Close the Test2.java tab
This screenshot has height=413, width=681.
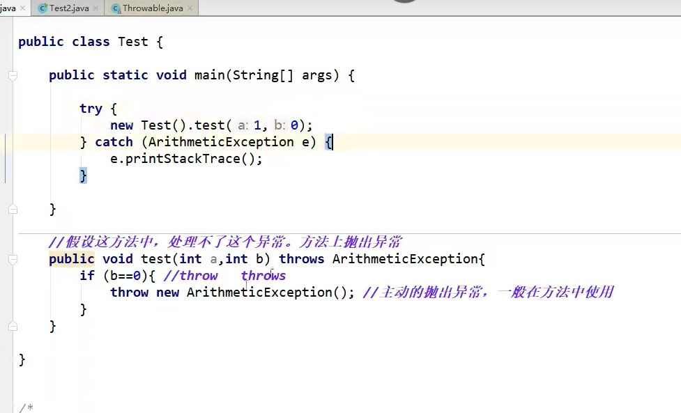pyautogui.click(x=96, y=8)
